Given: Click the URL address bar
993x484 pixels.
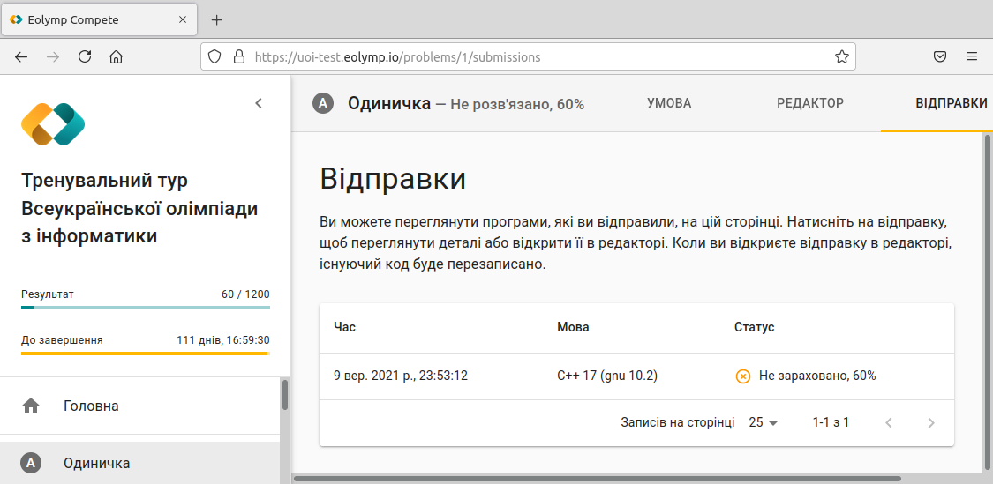Looking at the screenshot, I should 528,57.
